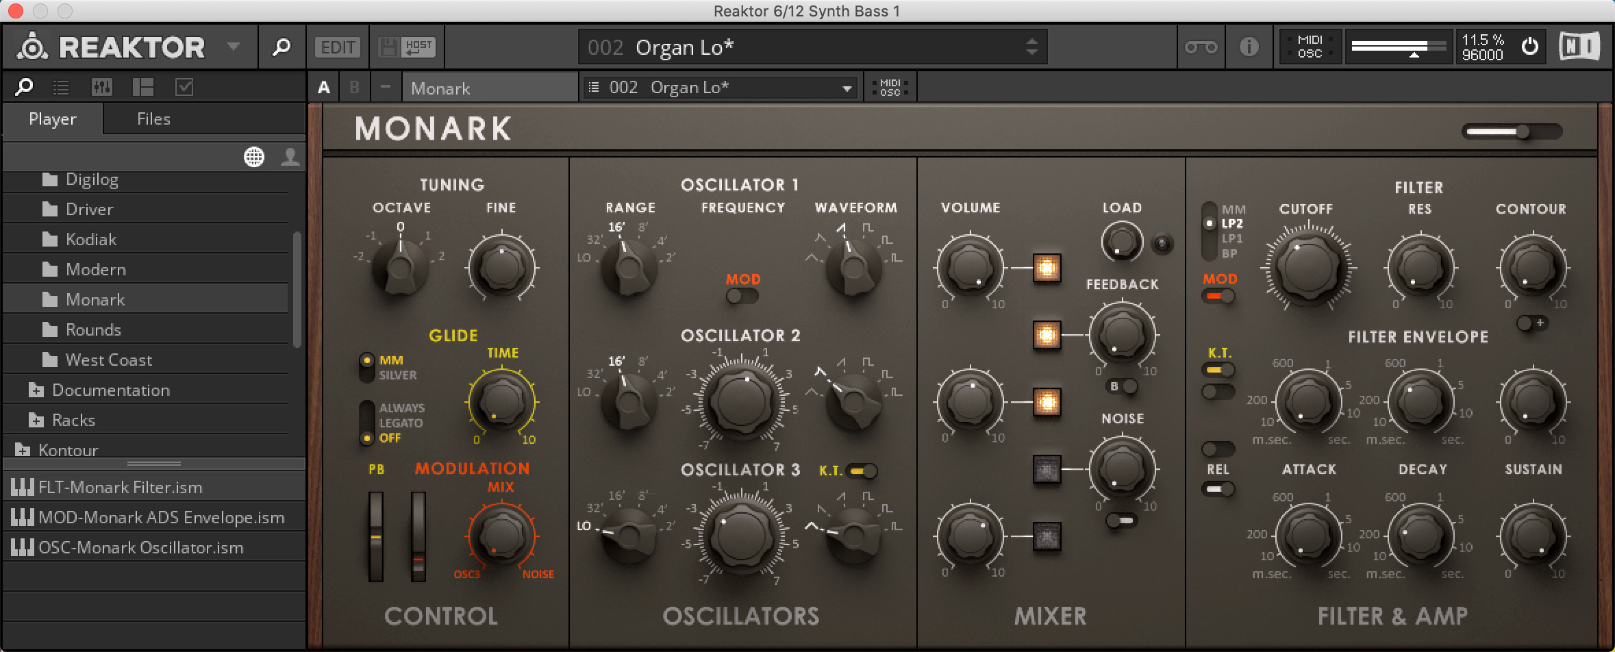The height and width of the screenshot is (652, 1615).
Task: Select panel view B button
Action: (x=354, y=88)
